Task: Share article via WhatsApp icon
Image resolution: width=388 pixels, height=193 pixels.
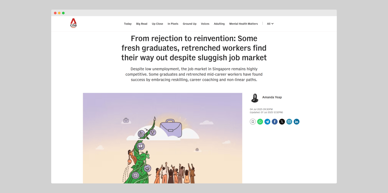Action: (260, 122)
